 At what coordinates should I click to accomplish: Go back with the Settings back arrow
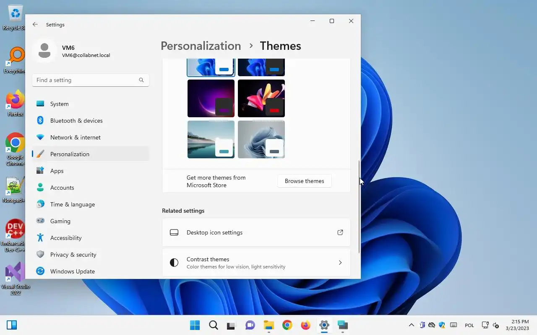(x=35, y=25)
